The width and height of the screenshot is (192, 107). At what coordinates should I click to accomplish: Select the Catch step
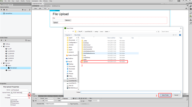click(9, 70)
